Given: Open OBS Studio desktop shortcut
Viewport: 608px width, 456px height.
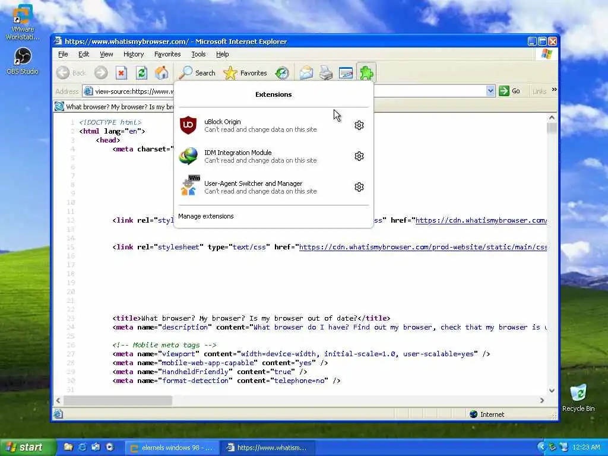Looking at the screenshot, I should (x=23, y=61).
